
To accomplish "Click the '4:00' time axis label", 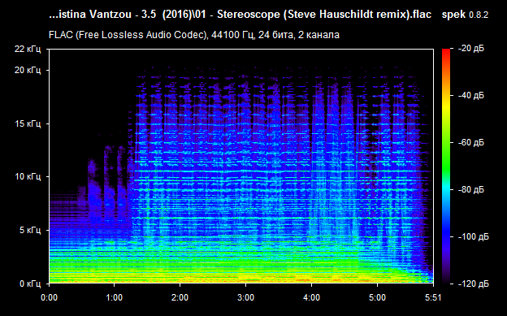I will [311, 297].
